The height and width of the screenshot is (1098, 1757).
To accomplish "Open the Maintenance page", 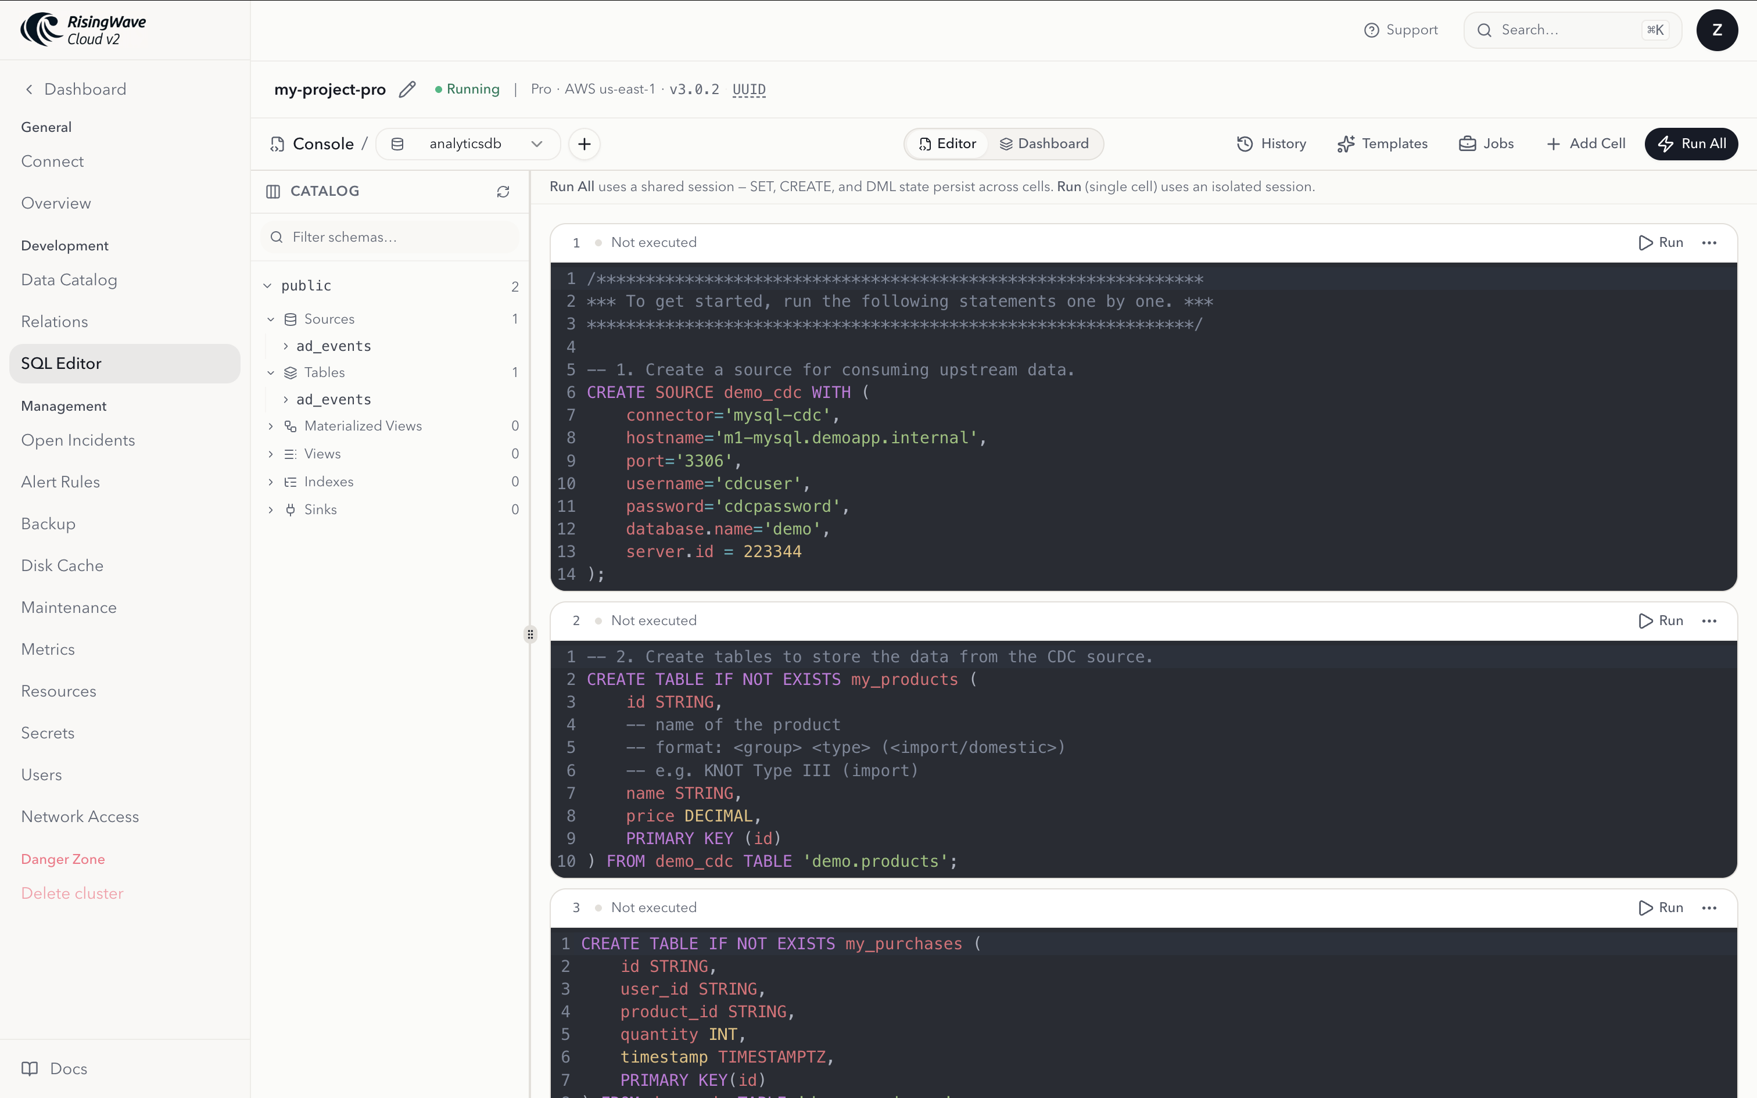I will point(69,608).
